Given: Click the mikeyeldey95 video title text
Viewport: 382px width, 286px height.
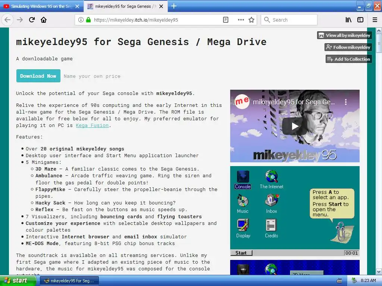Looking at the screenshot, I should 294,102.
